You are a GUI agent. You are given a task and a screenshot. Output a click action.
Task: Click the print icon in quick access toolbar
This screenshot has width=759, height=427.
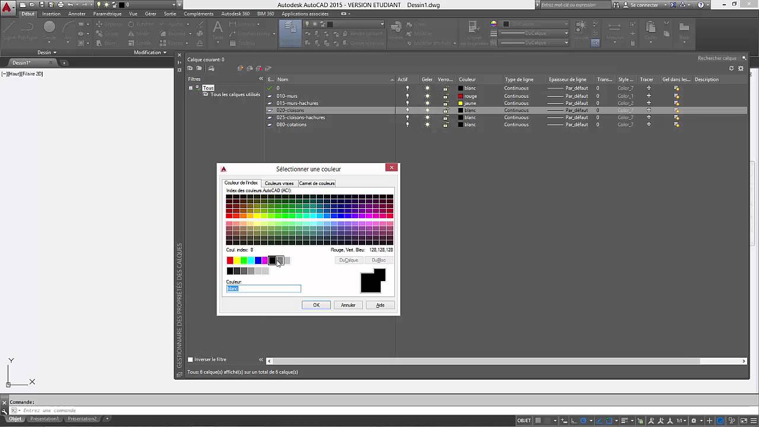click(60, 5)
